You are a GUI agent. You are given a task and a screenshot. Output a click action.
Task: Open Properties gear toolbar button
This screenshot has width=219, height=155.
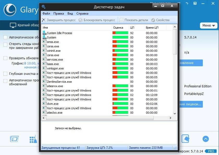(160, 20)
